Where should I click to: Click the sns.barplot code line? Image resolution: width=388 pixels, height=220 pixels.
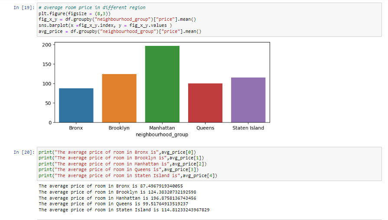pos(105,26)
